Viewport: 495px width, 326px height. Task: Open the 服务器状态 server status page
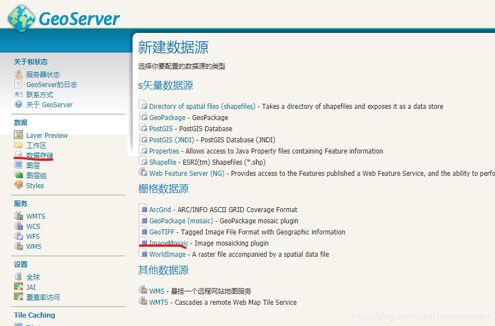coord(43,75)
